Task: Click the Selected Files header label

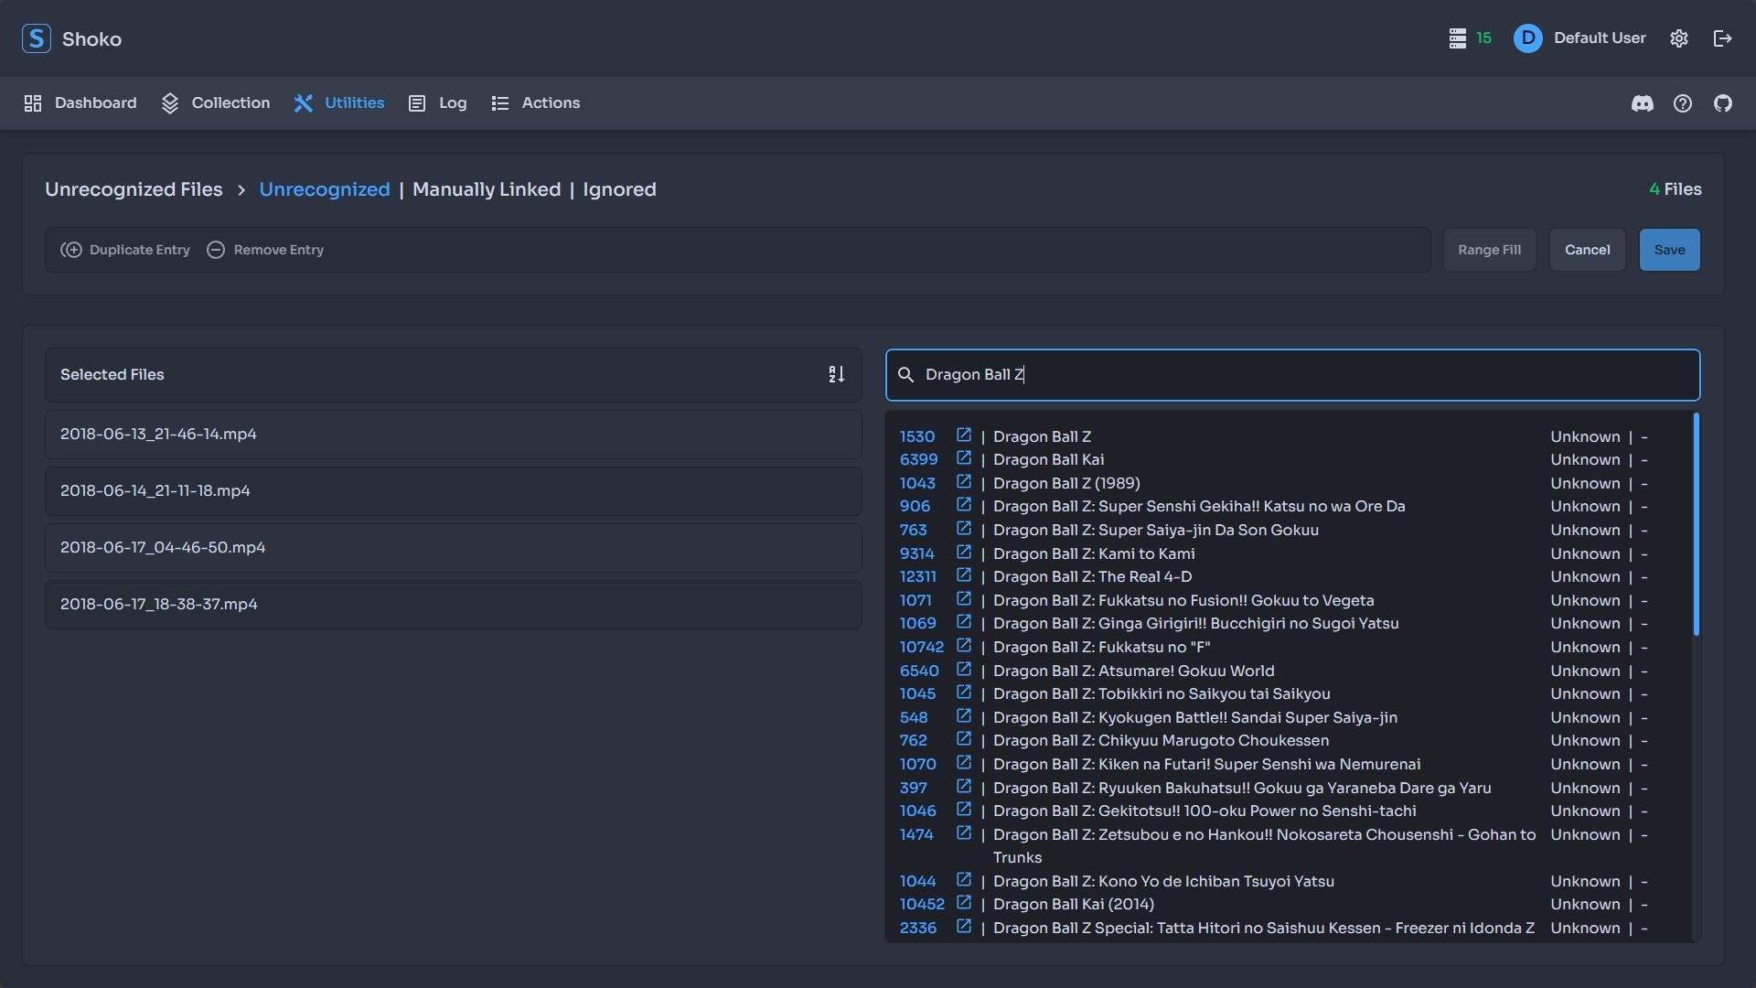Action: point(112,374)
